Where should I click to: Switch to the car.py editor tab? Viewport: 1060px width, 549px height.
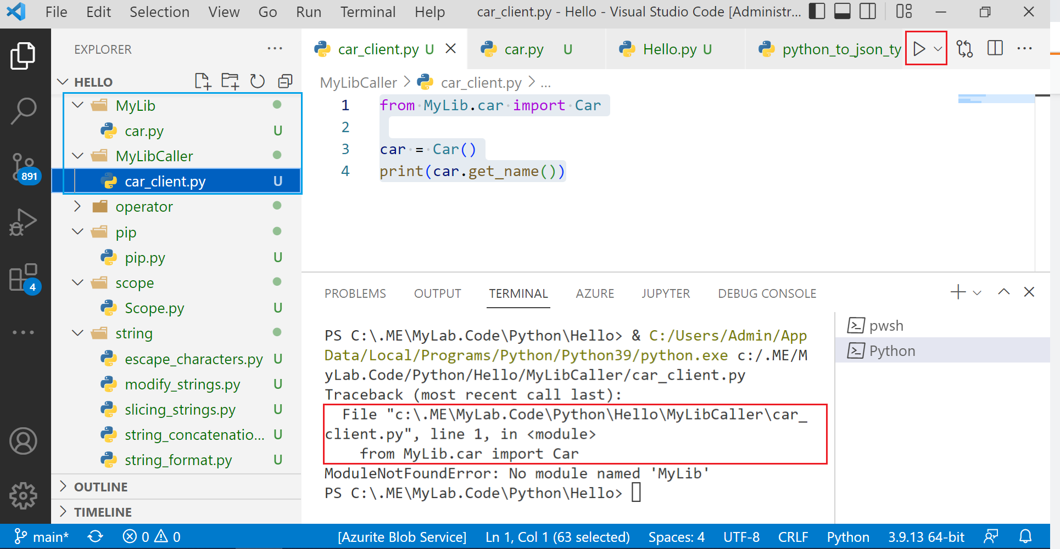(537, 49)
